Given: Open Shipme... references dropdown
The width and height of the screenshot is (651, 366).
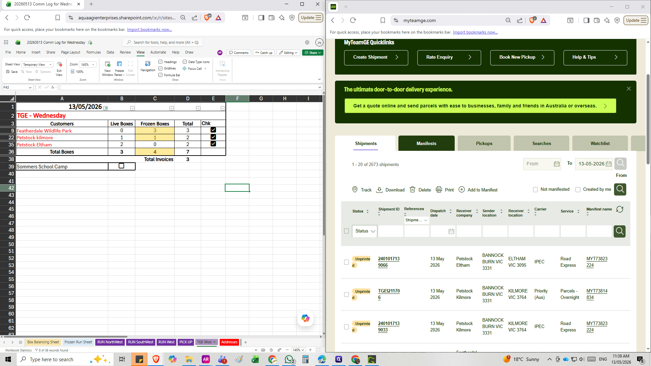Looking at the screenshot, I should pos(416,220).
